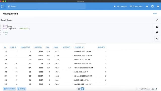Sort by the CREATED_AT column header

pyautogui.click(x=79, y=47)
